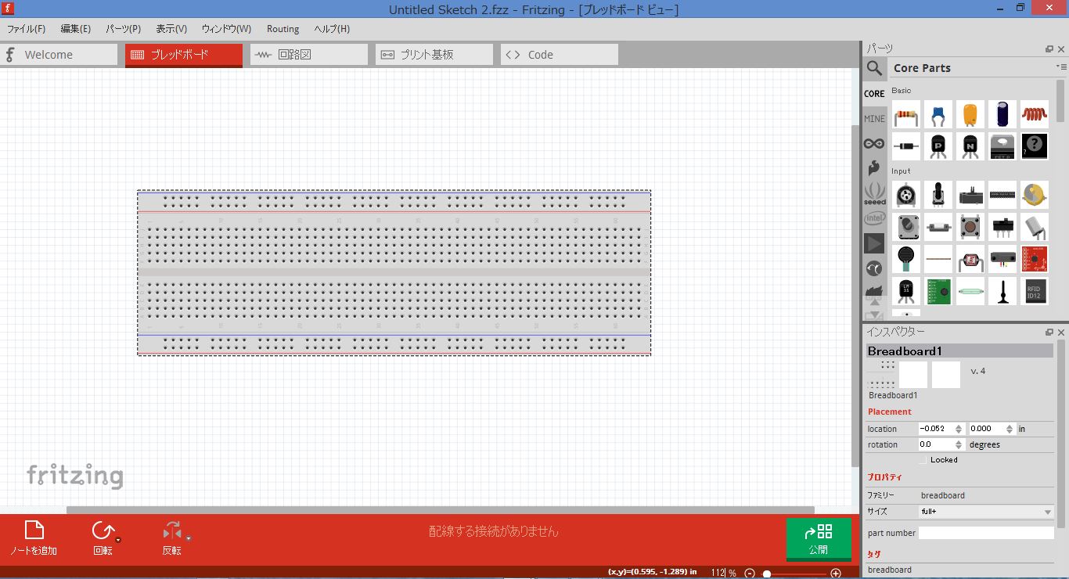This screenshot has width=1069, height=579.
Task: Open the SparkFun flame parts bin
Action: 874,168
